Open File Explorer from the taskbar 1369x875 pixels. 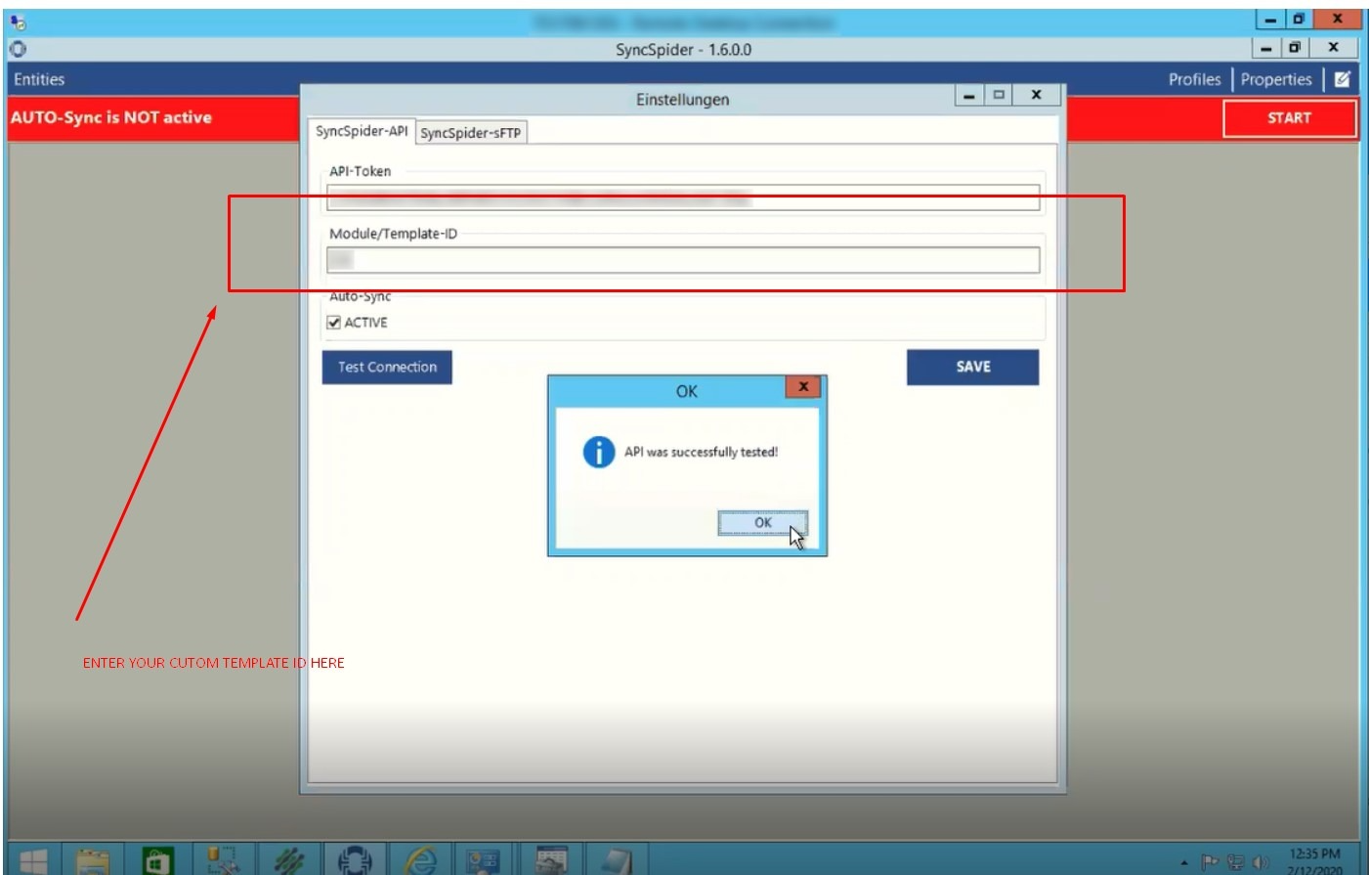(x=94, y=861)
